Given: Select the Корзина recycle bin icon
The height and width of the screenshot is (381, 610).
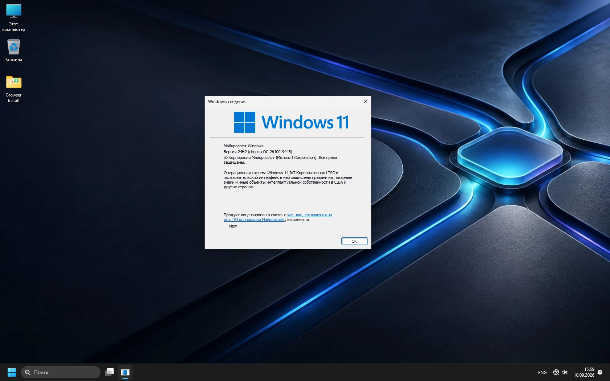Looking at the screenshot, I should (x=14, y=50).
